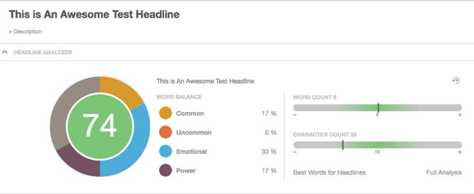The height and width of the screenshot is (194, 474).
Task: Click plus sign on word count bar
Action: pyautogui.click(x=459, y=115)
